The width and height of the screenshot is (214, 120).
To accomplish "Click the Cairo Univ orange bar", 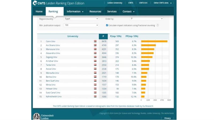I will tap(154, 41).
